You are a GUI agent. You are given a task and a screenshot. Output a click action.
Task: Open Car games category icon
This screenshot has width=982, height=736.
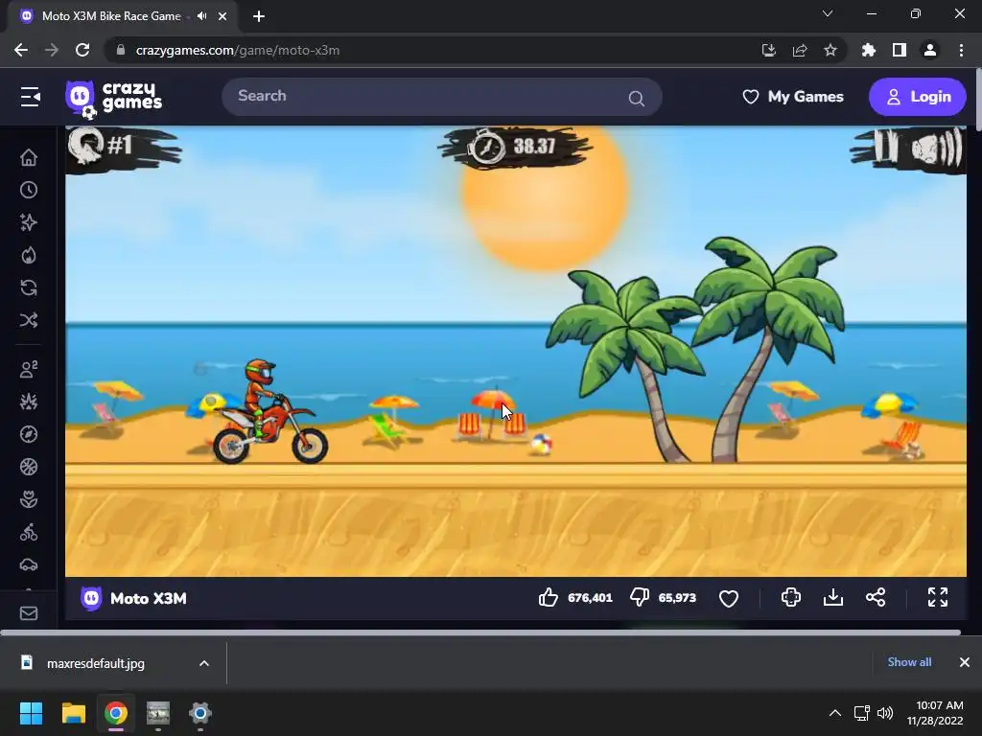[x=29, y=564]
